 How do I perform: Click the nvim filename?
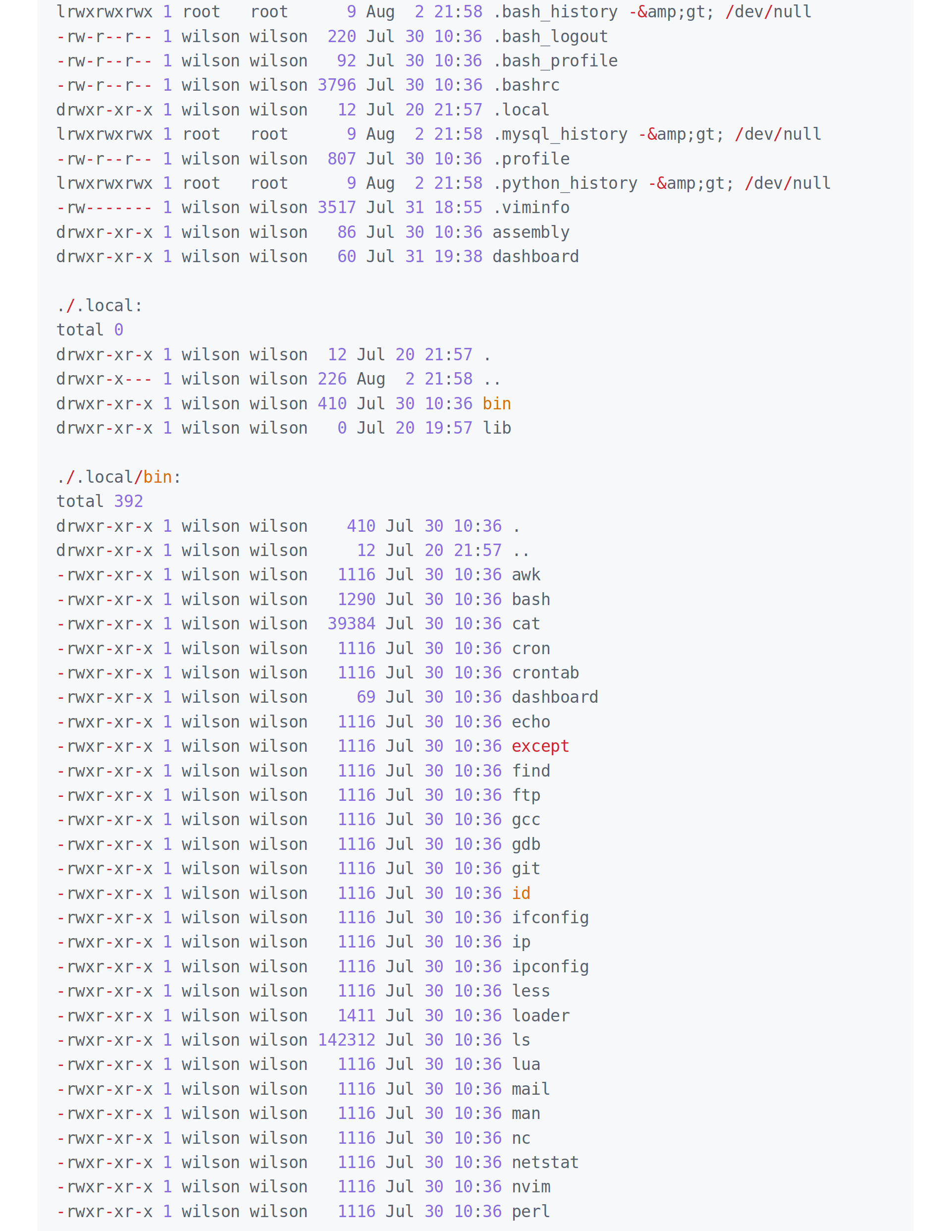pos(531,1187)
